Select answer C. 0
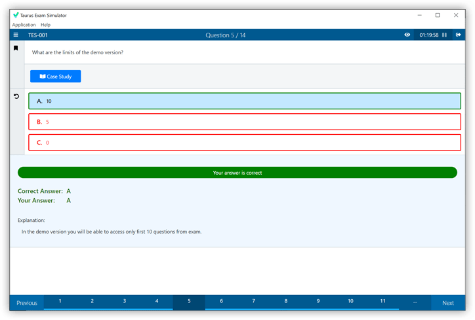 tap(245, 142)
